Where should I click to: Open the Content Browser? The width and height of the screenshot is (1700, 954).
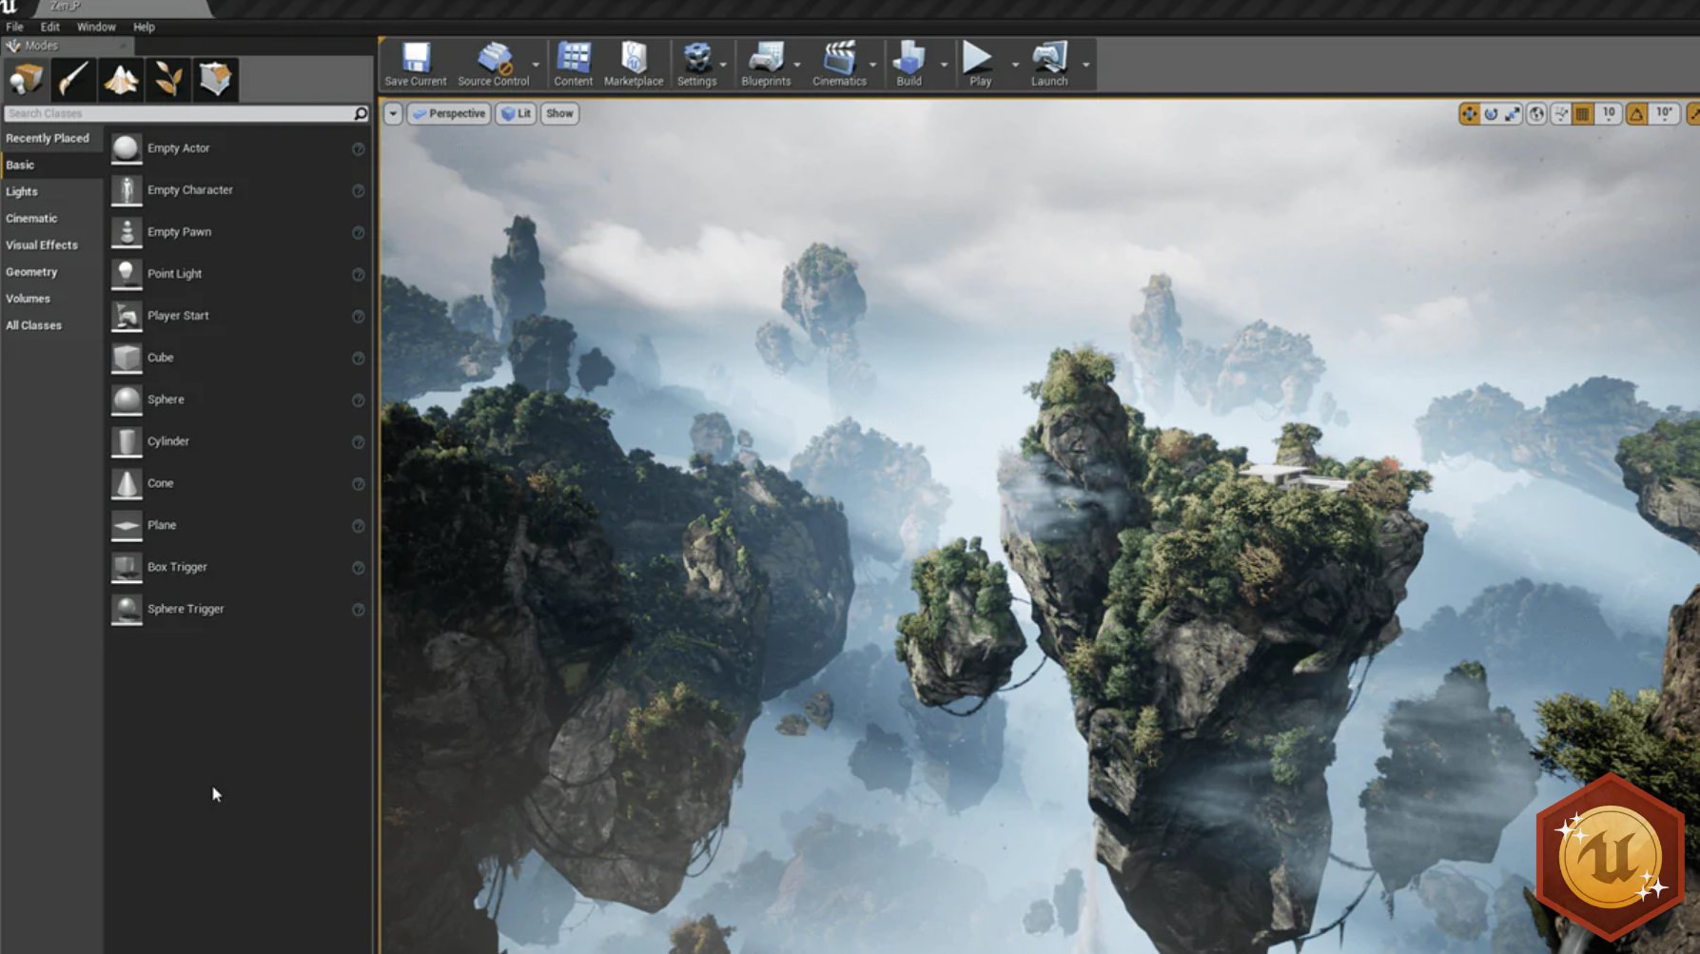[573, 60]
